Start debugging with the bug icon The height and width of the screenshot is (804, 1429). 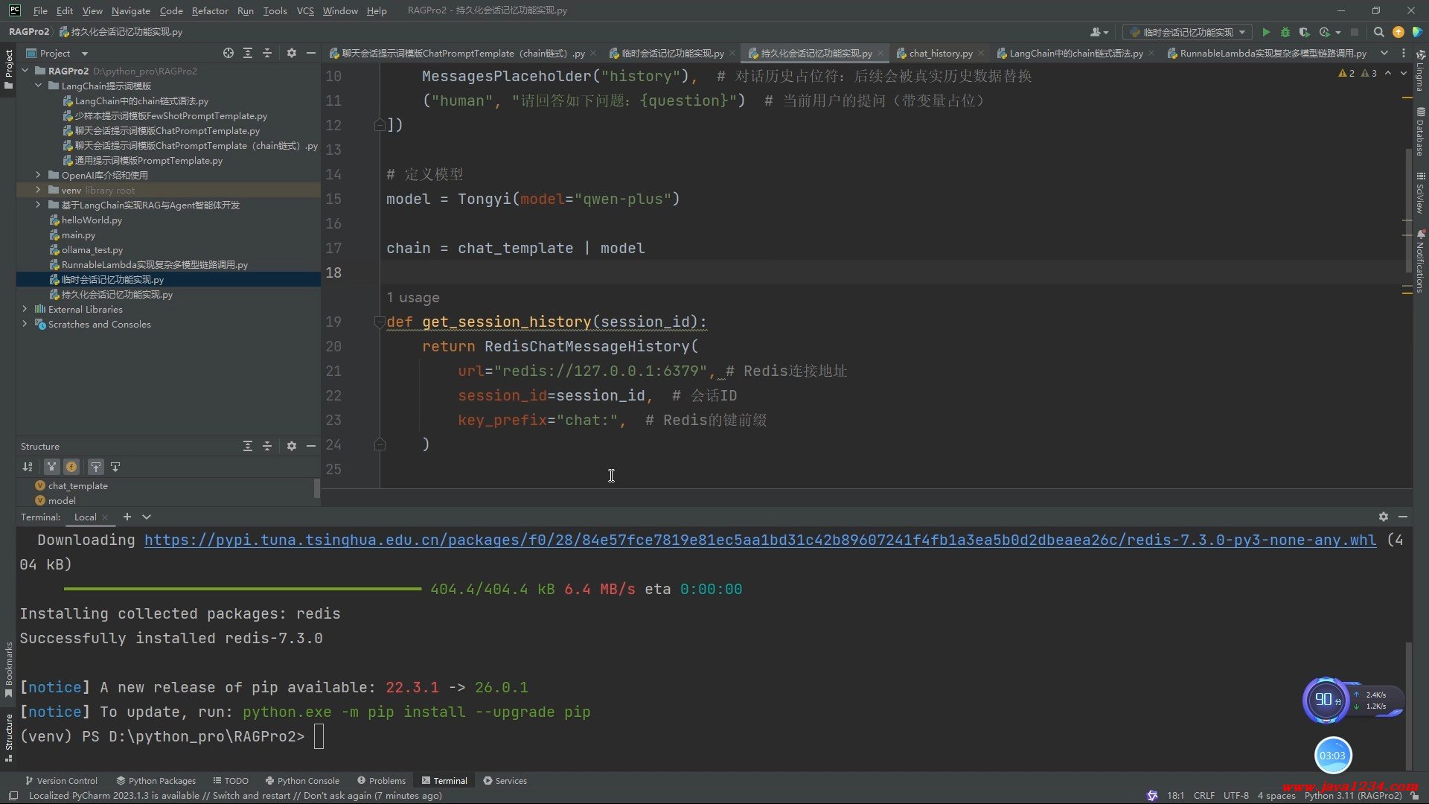pyautogui.click(x=1285, y=32)
